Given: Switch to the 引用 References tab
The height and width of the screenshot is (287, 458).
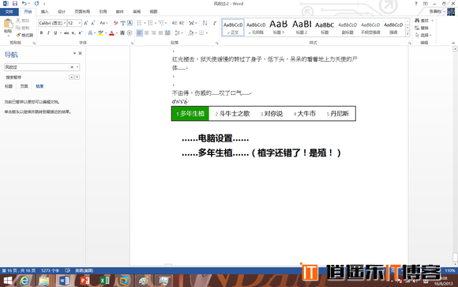Looking at the screenshot, I should [x=103, y=12].
